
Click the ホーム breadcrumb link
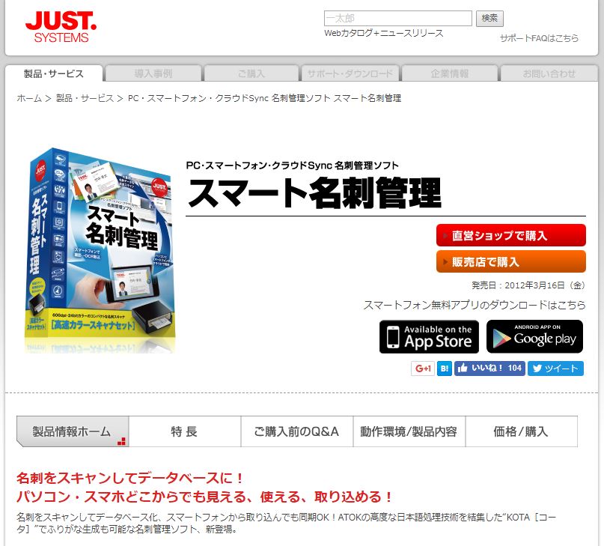click(29, 98)
